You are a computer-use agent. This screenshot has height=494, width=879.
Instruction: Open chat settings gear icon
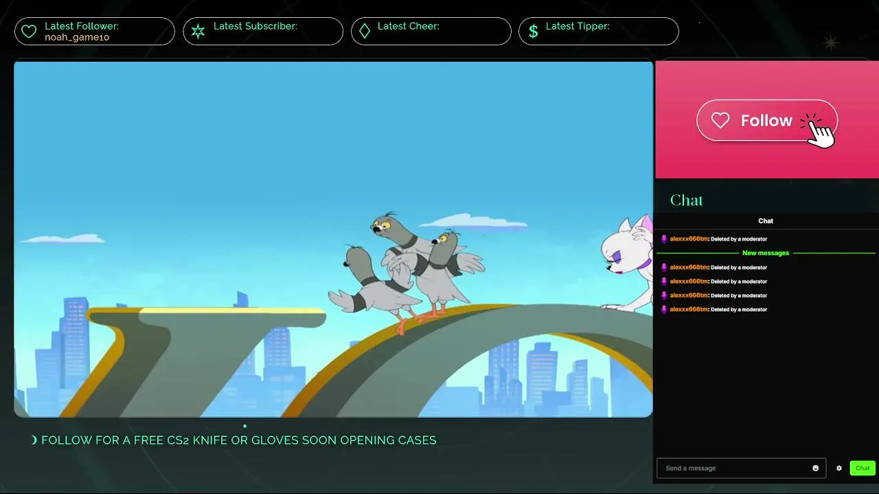tap(838, 468)
